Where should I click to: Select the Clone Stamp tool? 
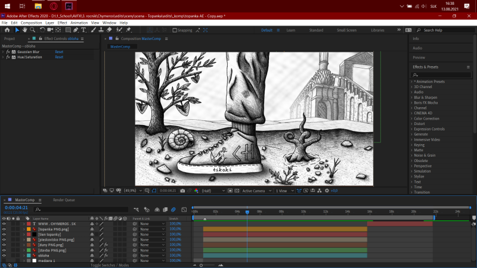(101, 30)
